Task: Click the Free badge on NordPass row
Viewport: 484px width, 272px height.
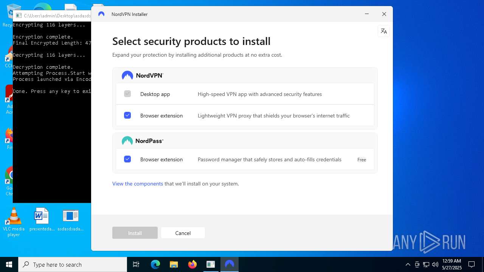Action: click(x=362, y=160)
